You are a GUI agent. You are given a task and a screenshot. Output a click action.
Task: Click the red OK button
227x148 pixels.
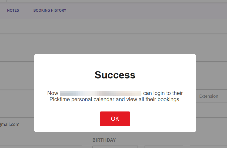pos(115,119)
